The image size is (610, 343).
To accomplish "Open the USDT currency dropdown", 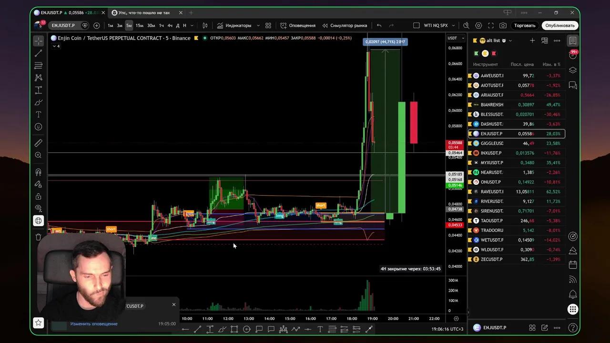I will [x=452, y=38].
